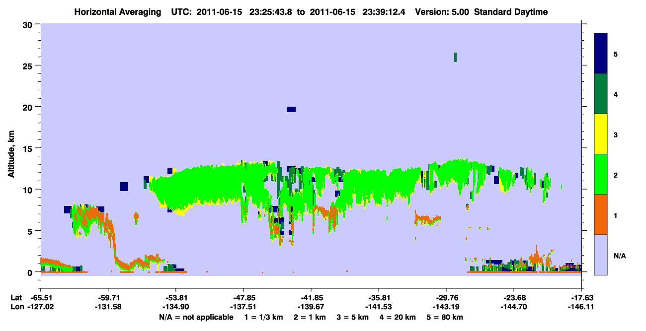Click the legend entry '1 = 1/3 km'
The height and width of the screenshot is (331, 646).
[x=263, y=317]
